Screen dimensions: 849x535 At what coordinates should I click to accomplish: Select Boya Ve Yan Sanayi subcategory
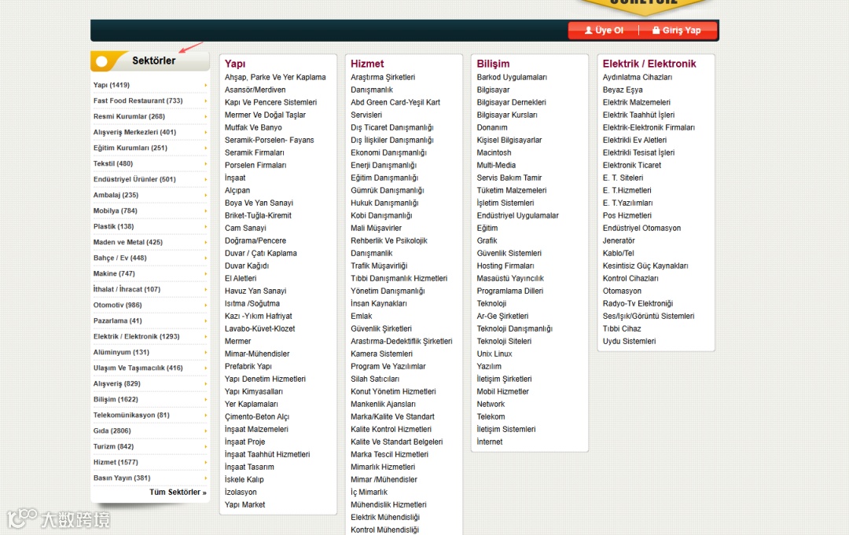[x=259, y=203]
